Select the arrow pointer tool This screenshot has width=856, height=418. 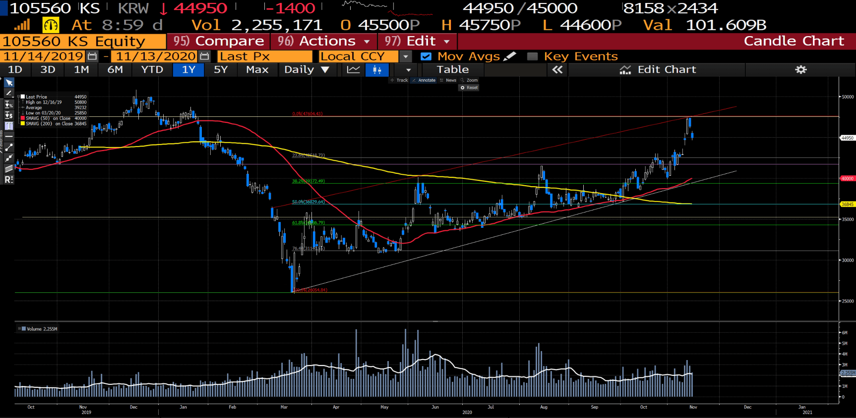pyautogui.click(x=9, y=82)
